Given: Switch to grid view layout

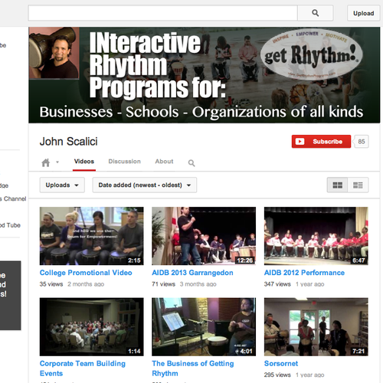Looking at the screenshot, I should pos(337,185).
